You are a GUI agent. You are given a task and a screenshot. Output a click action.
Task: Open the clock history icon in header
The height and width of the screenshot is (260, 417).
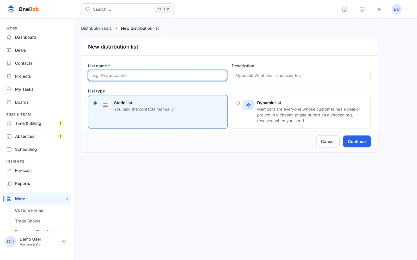point(362,9)
